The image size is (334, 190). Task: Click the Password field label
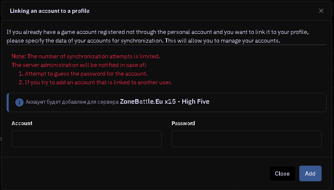[183, 123]
